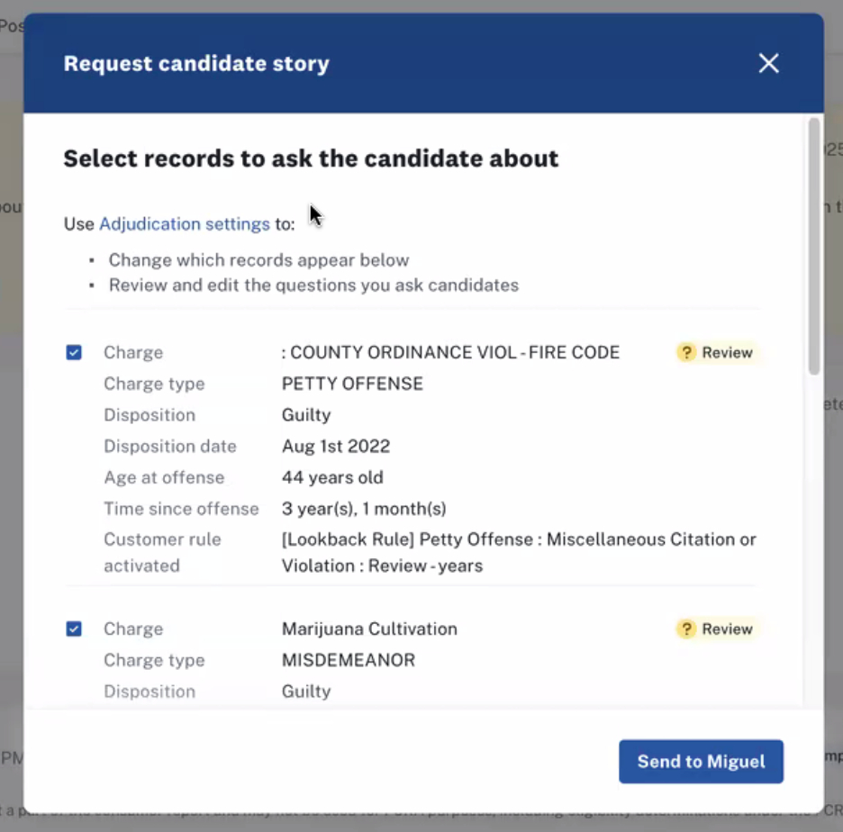This screenshot has width=843, height=832.
Task: Click the dialog's vertical scrollbar thumb
Action: (814, 243)
